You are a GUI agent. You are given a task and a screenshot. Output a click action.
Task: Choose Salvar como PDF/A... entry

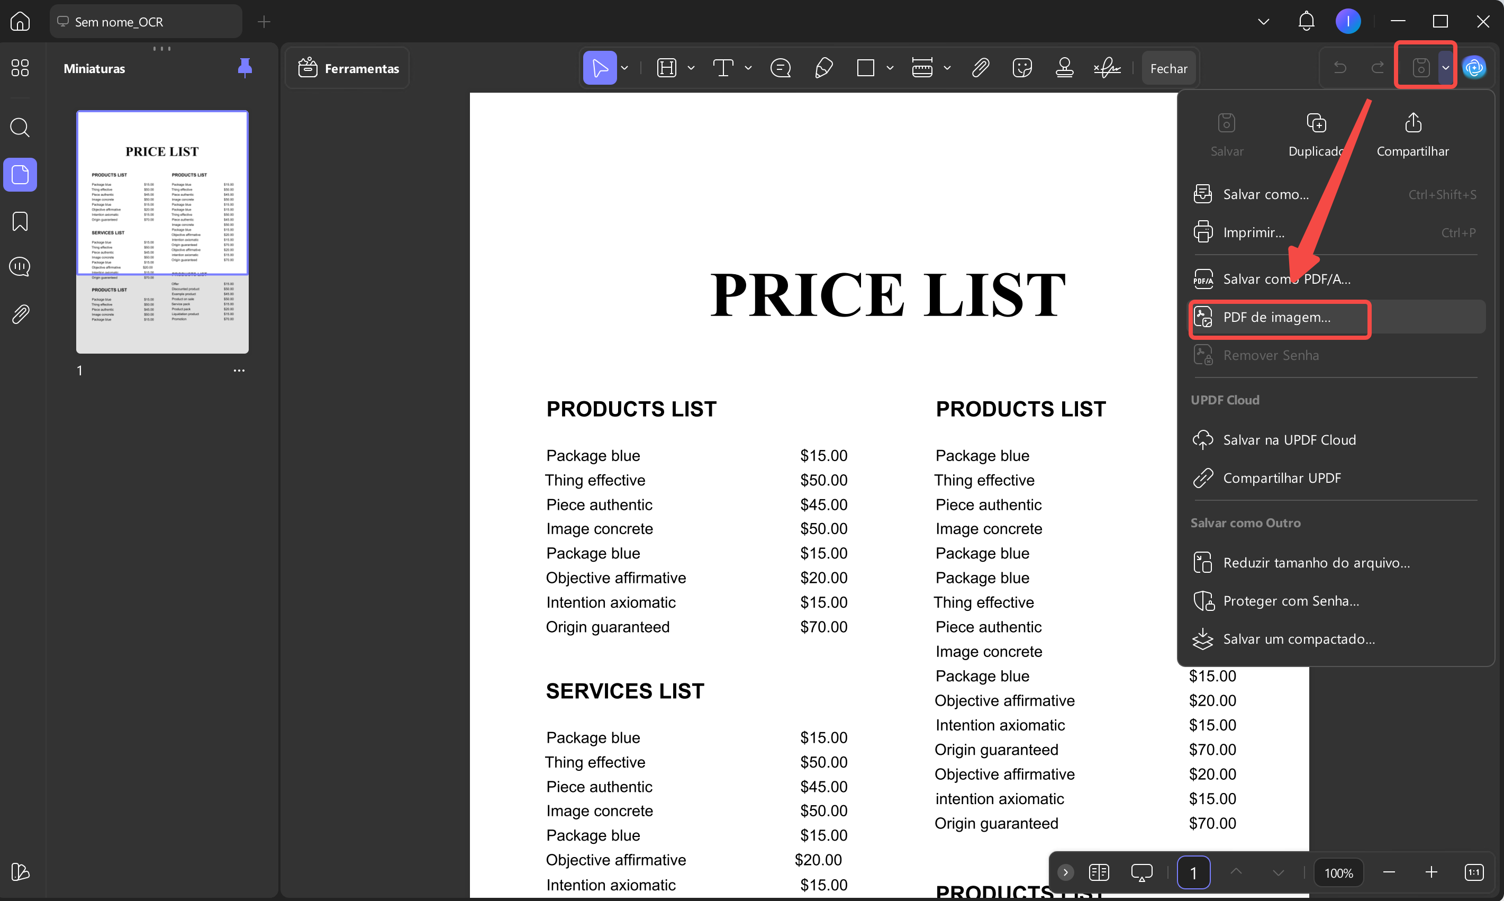tap(1335, 278)
